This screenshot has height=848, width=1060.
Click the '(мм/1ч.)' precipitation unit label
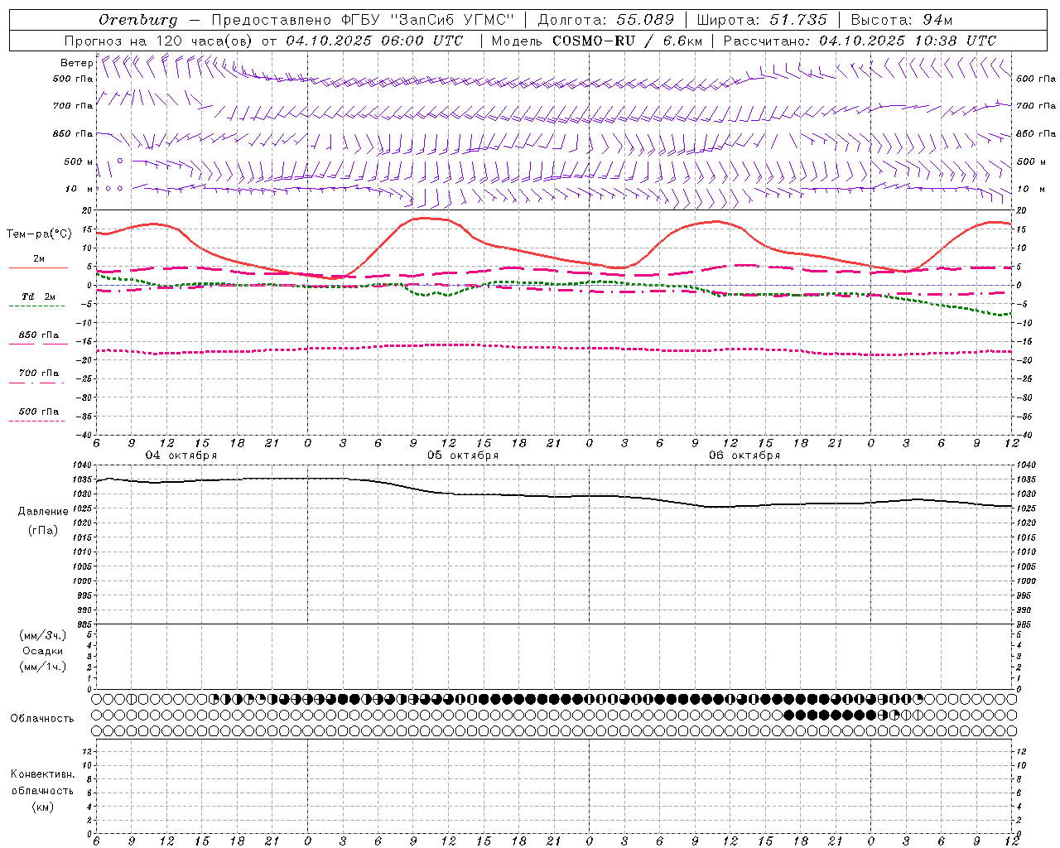(43, 667)
